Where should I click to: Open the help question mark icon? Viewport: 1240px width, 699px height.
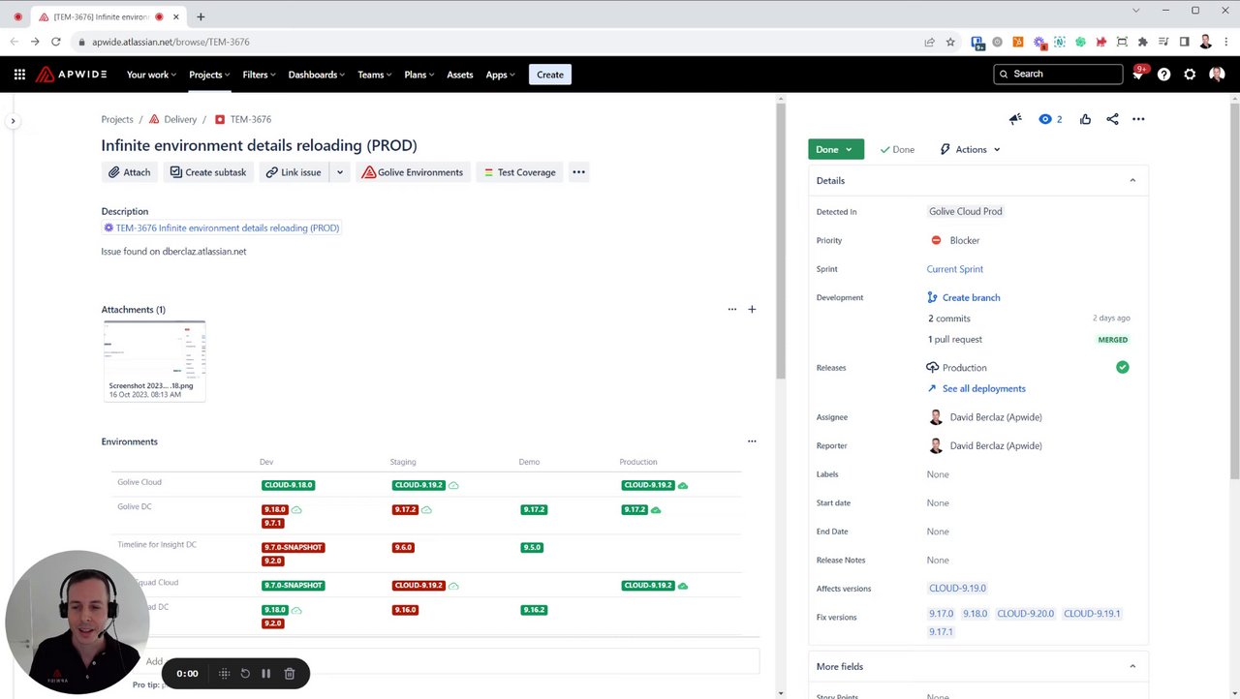(1164, 75)
